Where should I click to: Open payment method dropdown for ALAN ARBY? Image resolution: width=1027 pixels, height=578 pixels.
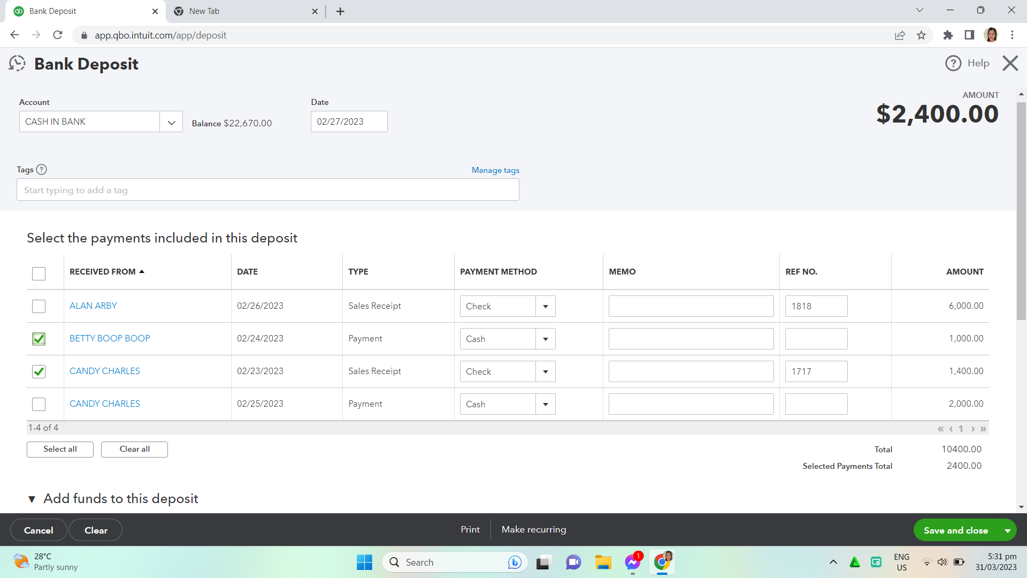click(545, 307)
